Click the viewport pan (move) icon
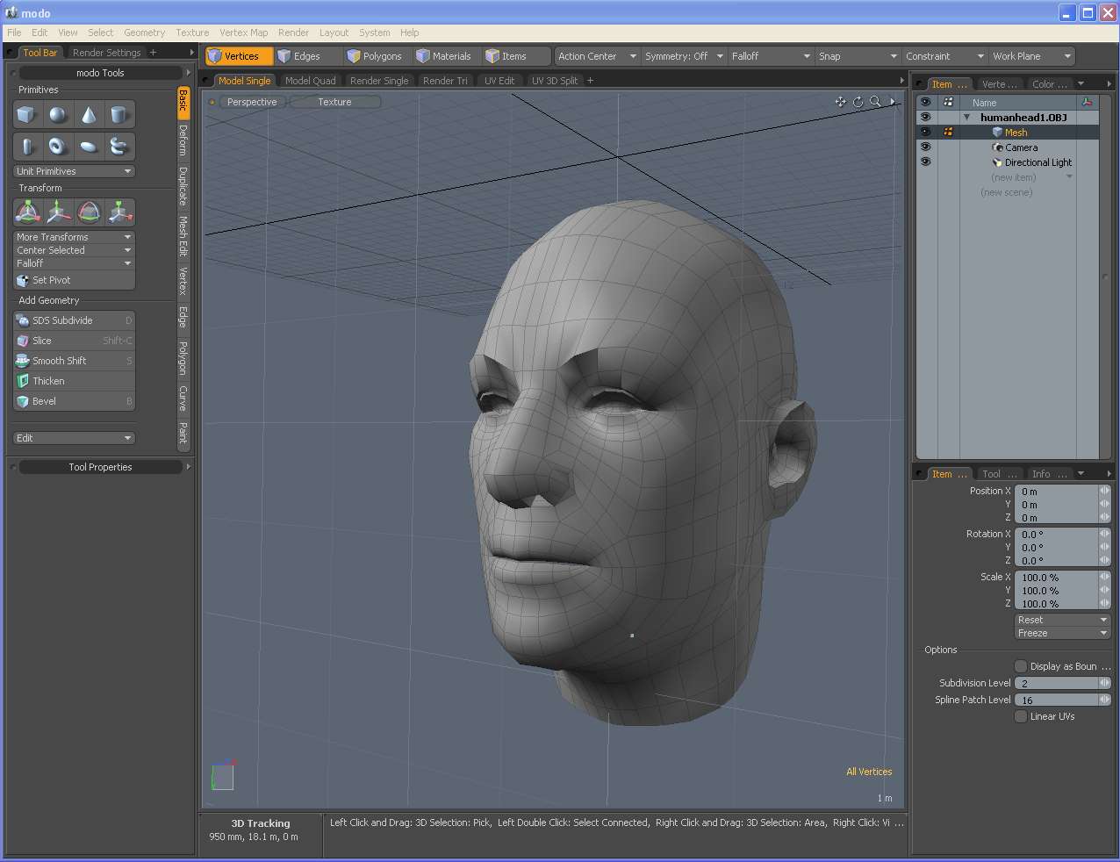Image resolution: width=1120 pixels, height=862 pixels. coord(841,102)
